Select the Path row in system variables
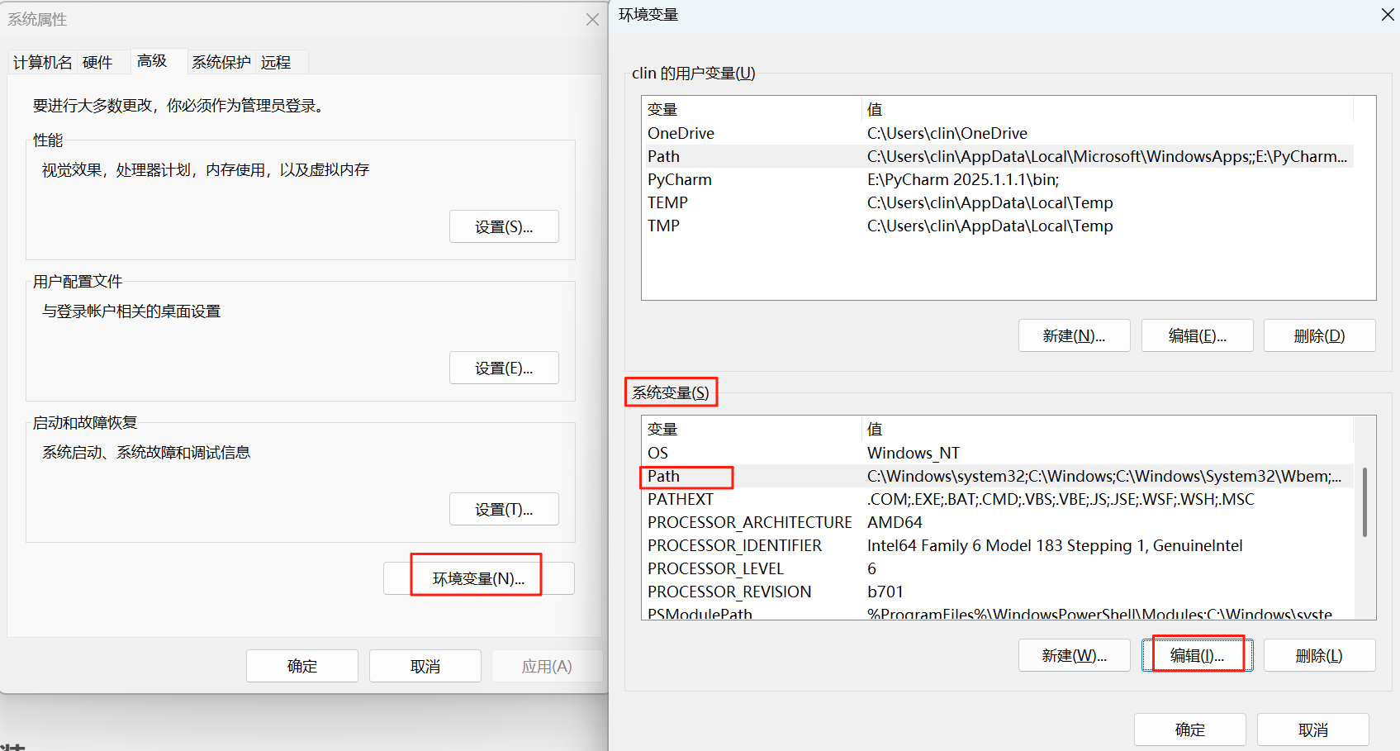Screen dimensions: 1400x751 coord(998,476)
